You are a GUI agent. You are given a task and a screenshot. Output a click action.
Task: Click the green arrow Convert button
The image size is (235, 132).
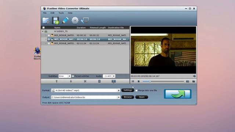(178, 94)
